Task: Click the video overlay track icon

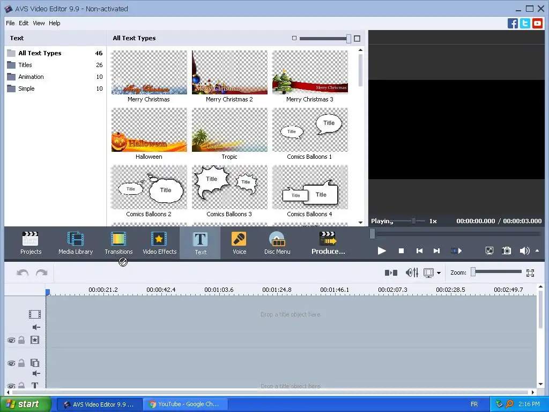Action: click(35, 363)
